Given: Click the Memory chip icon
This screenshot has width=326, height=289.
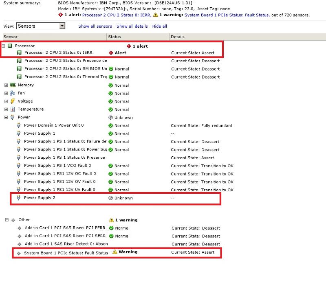Looking at the screenshot, I should 12,85.
